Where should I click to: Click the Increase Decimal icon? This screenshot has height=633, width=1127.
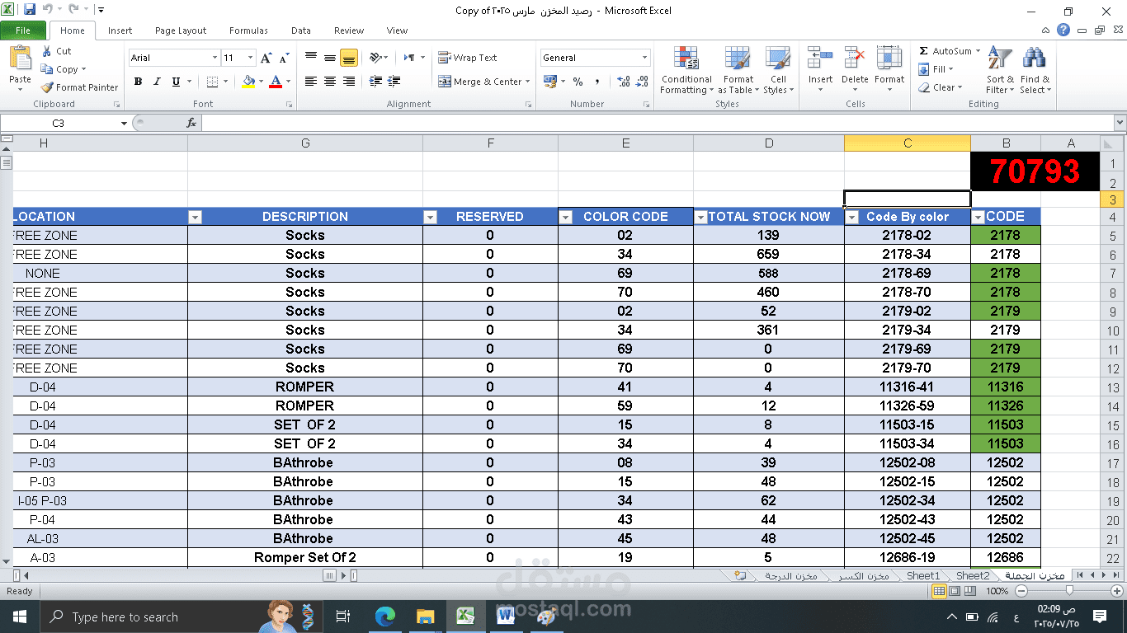623,82
